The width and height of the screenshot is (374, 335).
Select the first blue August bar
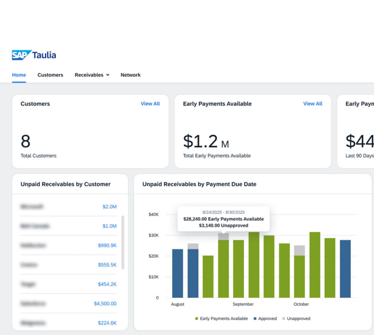(178, 273)
